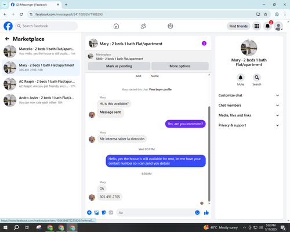Open the notifications bell
290x232 pixels.
(267, 26)
